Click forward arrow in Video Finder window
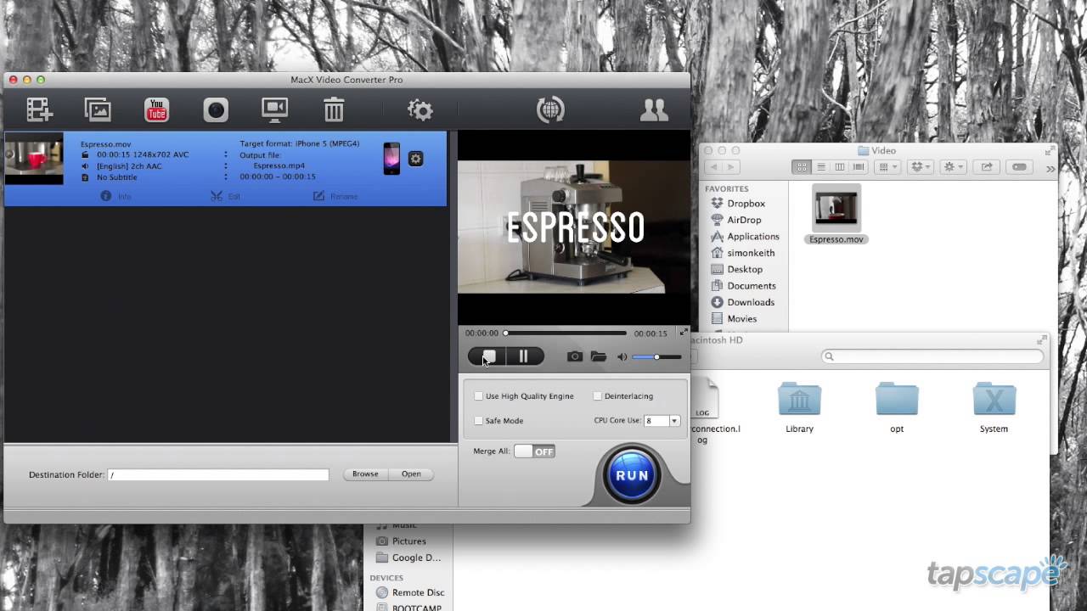This screenshot has width=1087, height=611. [x=731, y=167]
